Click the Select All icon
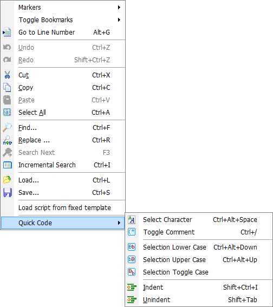 coord(7,112)
